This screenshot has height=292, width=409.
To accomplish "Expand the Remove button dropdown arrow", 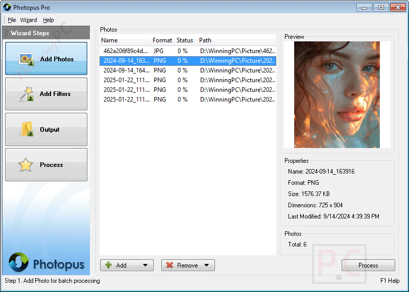I will tap(207, 265).
